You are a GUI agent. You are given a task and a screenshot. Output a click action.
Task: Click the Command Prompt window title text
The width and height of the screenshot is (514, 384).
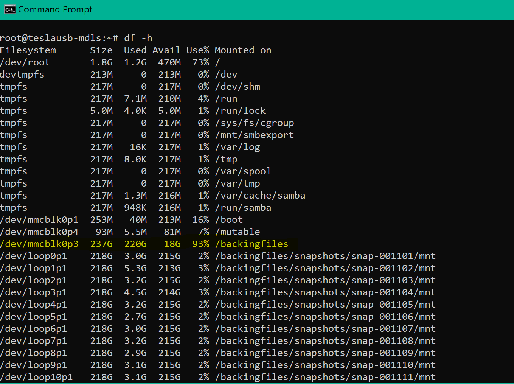[55, 10]
